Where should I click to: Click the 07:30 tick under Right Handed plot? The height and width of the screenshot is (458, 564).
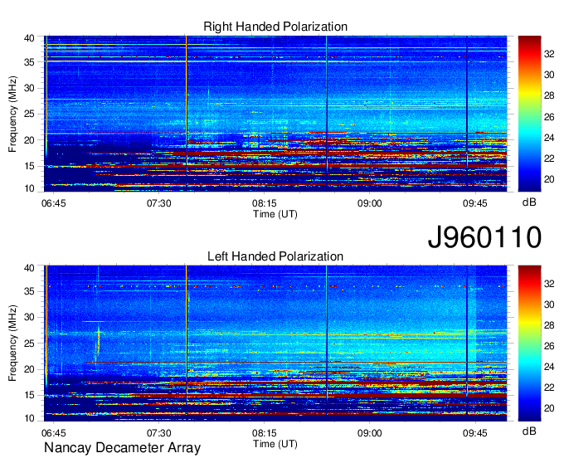(x=158, y=203)
